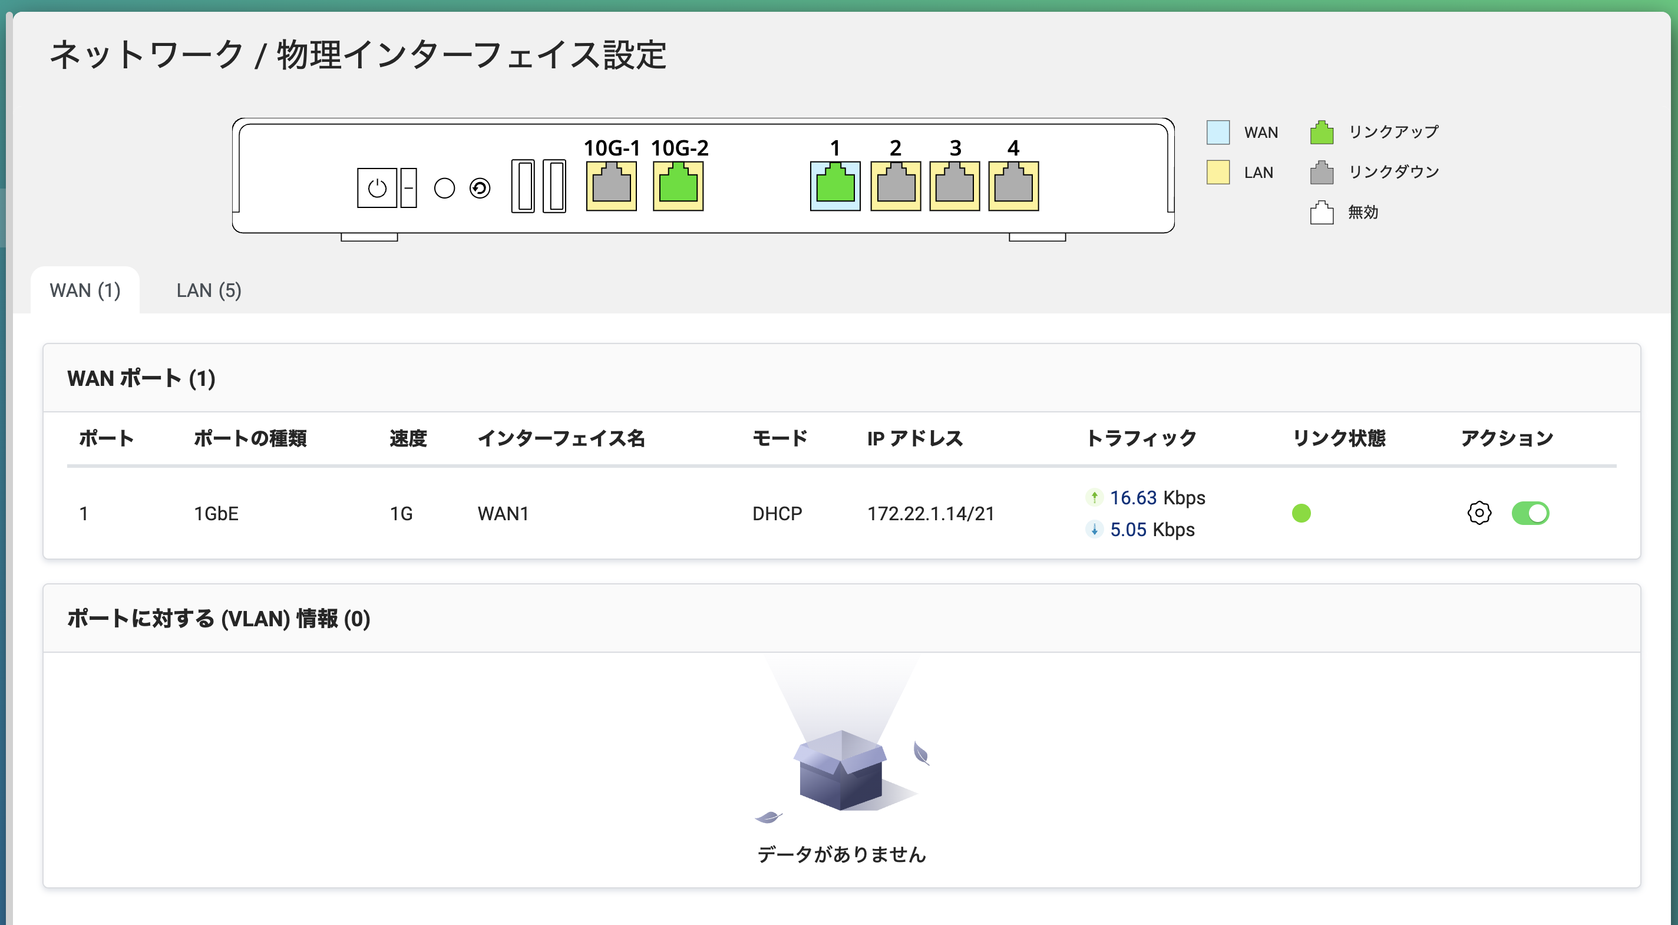Screen dimensions: 1678x925
Task: Toggle the WAN1 port enable switch
Action: pos(1530,513)
